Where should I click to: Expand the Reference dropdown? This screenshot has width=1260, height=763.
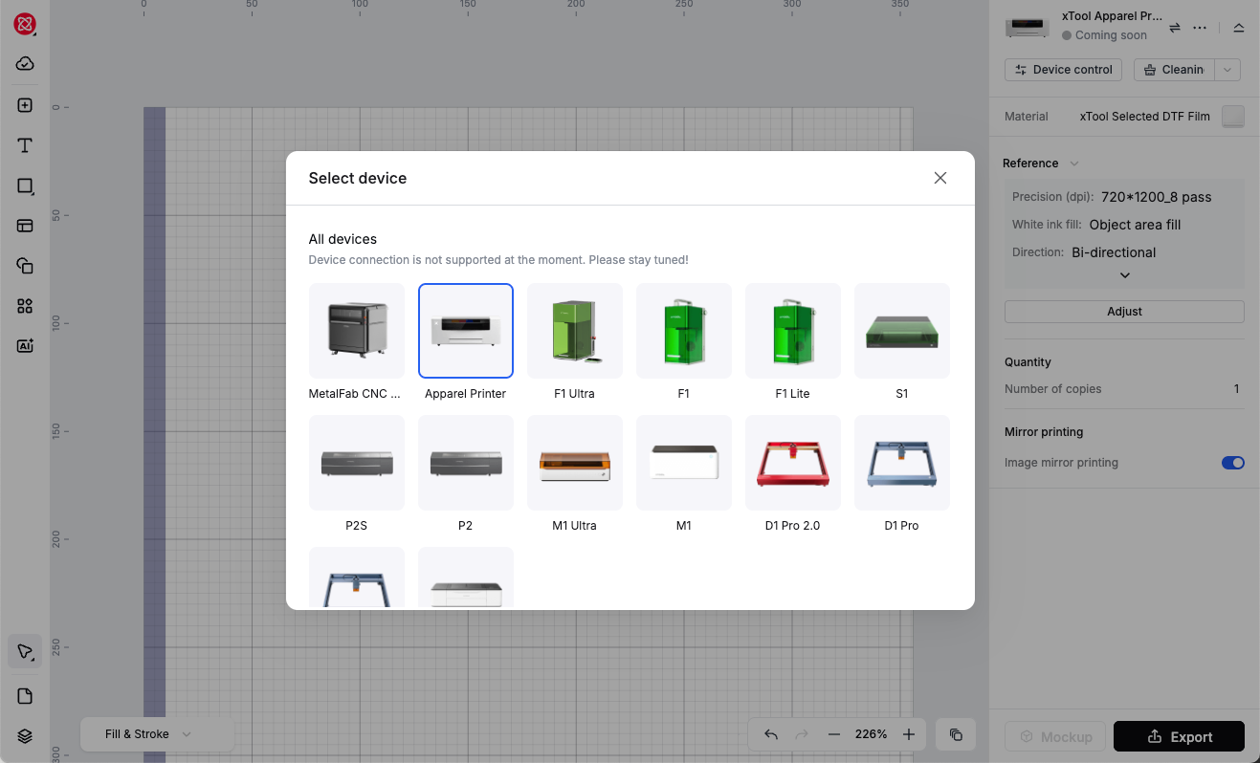point(1074,163)
